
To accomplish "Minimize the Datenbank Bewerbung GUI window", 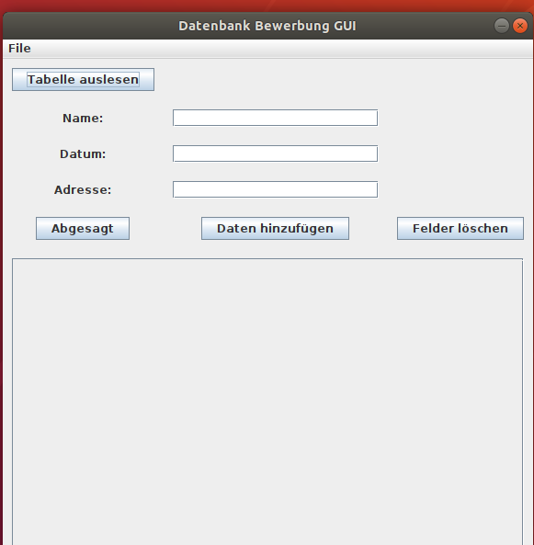I will [501, 26].
